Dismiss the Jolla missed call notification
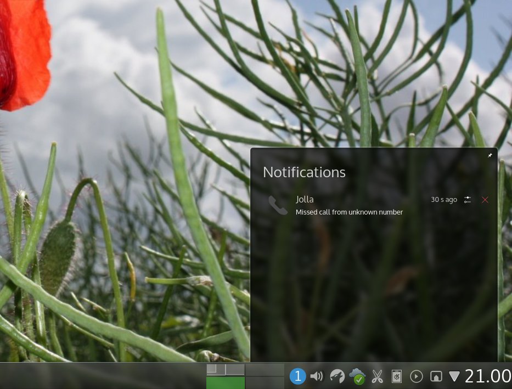Screen dimensions: 512x389 (x=485, y=200)
